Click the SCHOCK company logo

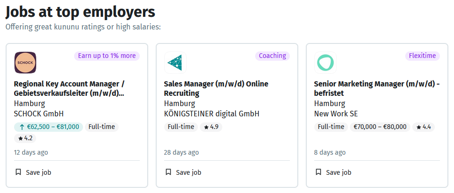tap(25, 63)
